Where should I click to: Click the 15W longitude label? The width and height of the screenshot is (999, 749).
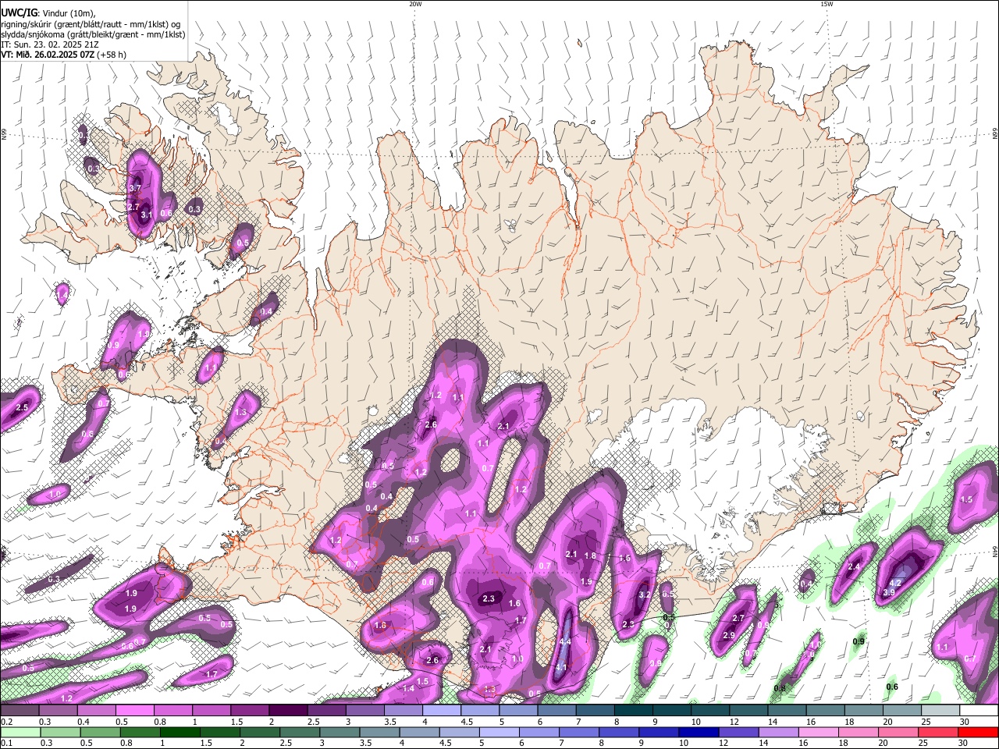point(827,4)
